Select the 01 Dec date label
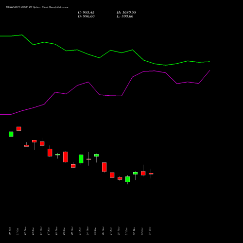 pos(126,231)
